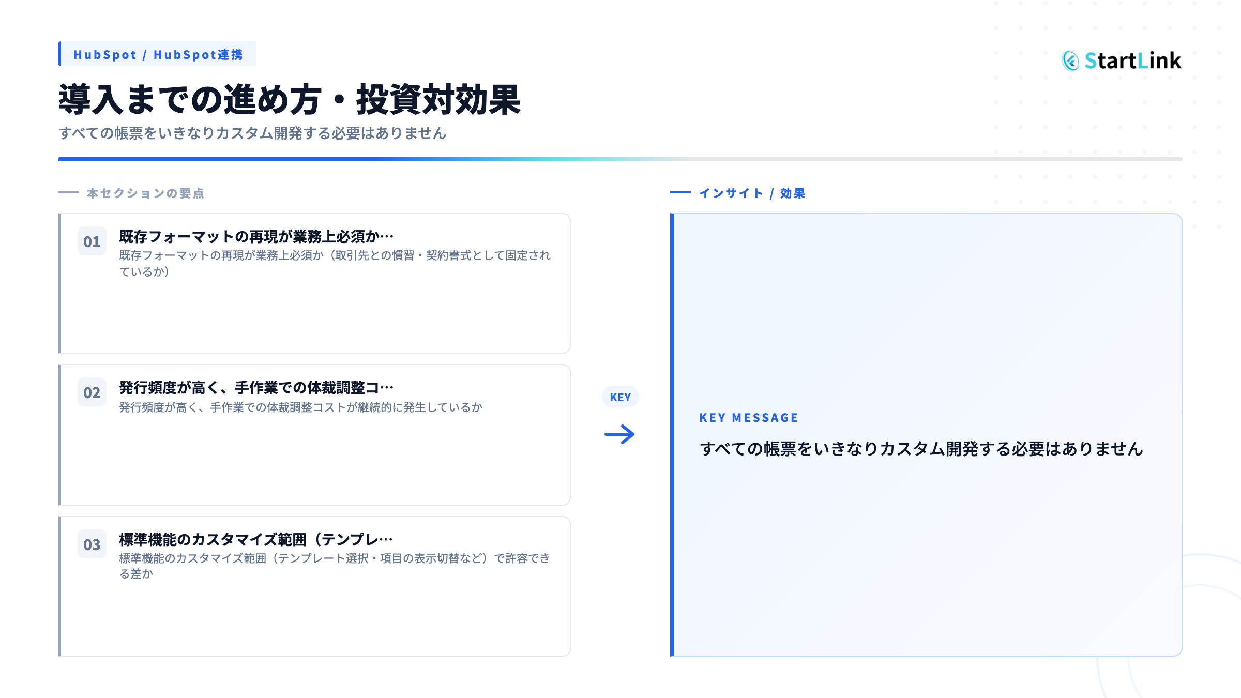Select the HubSpot / HubSpot連携 tag
Screen dimensions: 1241x698
tap(158, 54)
